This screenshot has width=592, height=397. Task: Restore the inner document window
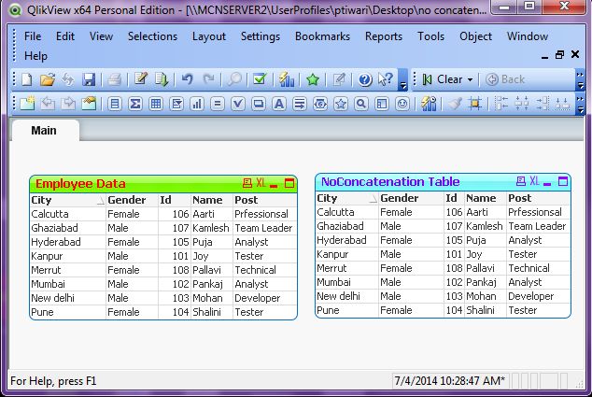(x=560, y=55)
